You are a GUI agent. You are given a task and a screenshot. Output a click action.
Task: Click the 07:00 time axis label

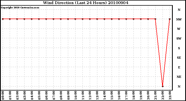click(x=54, y=95)
